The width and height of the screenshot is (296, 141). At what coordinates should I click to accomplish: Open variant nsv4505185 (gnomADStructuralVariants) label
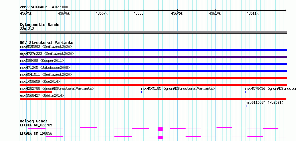(x=178, y=88)
